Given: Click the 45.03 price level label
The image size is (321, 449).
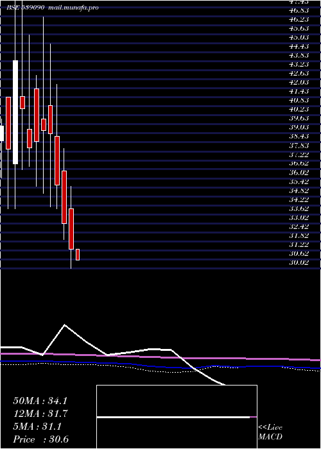Looking at the screenshot, I should pyautogui.click(x=299, y=37).
